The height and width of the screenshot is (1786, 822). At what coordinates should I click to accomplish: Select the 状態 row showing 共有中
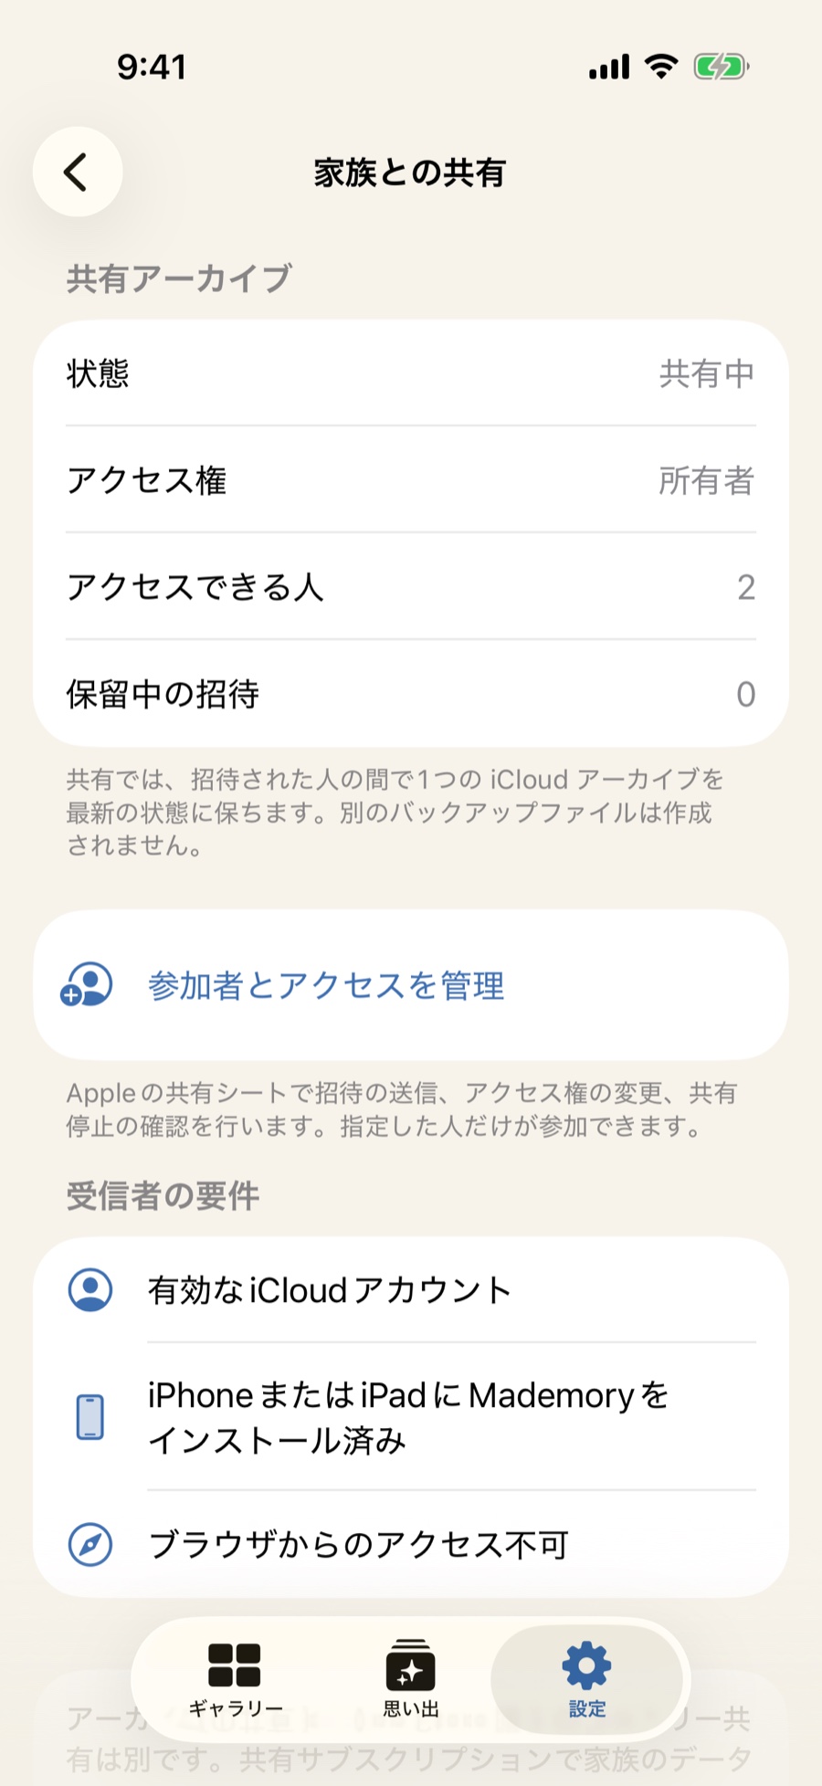(x=411, y=373)
